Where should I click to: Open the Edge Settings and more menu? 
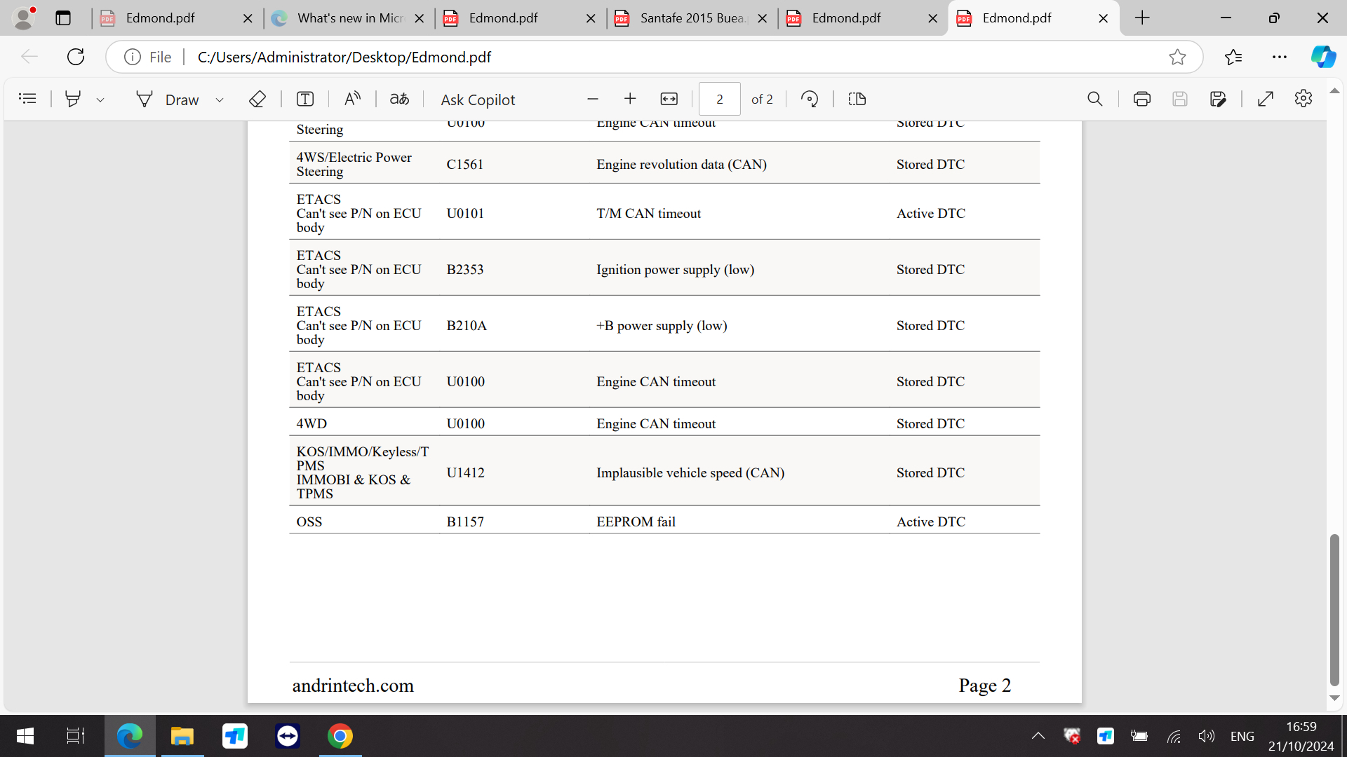point(1279,57)
